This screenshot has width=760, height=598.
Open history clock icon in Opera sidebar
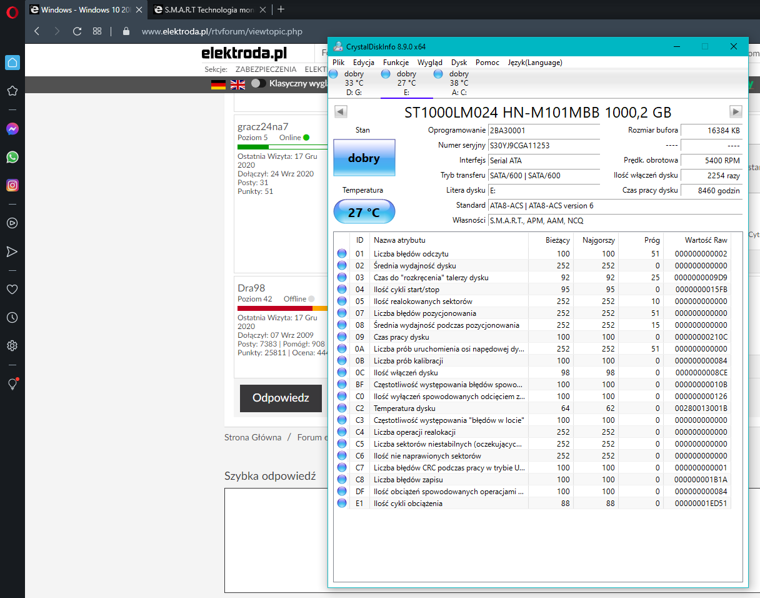[12, 318]
